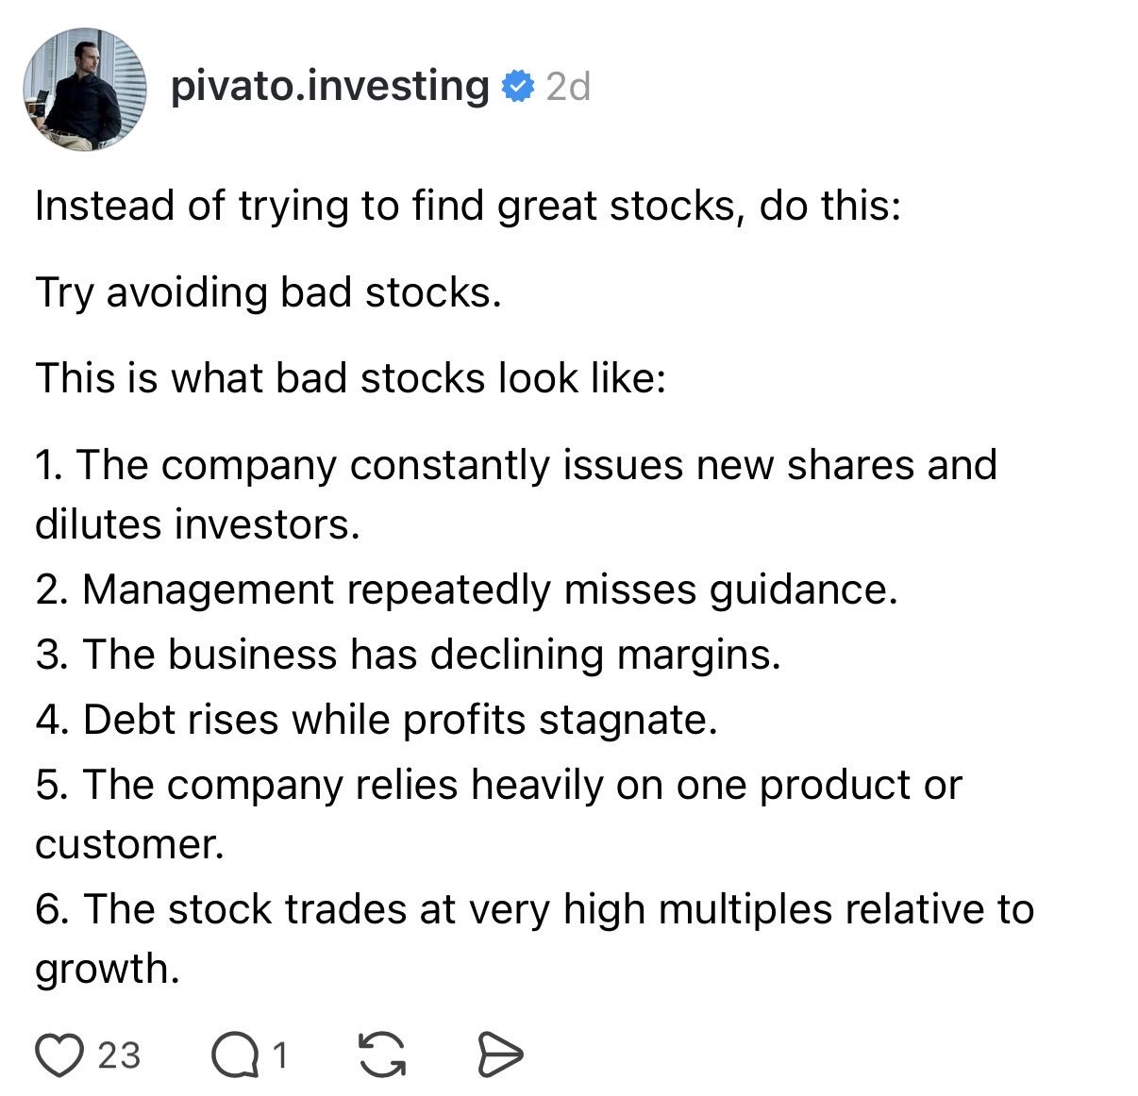Image resolution: width=1138 pixels, height=1096 pixels.
Task: Click the 2d post timestamp
Action: tap(568, 87)
